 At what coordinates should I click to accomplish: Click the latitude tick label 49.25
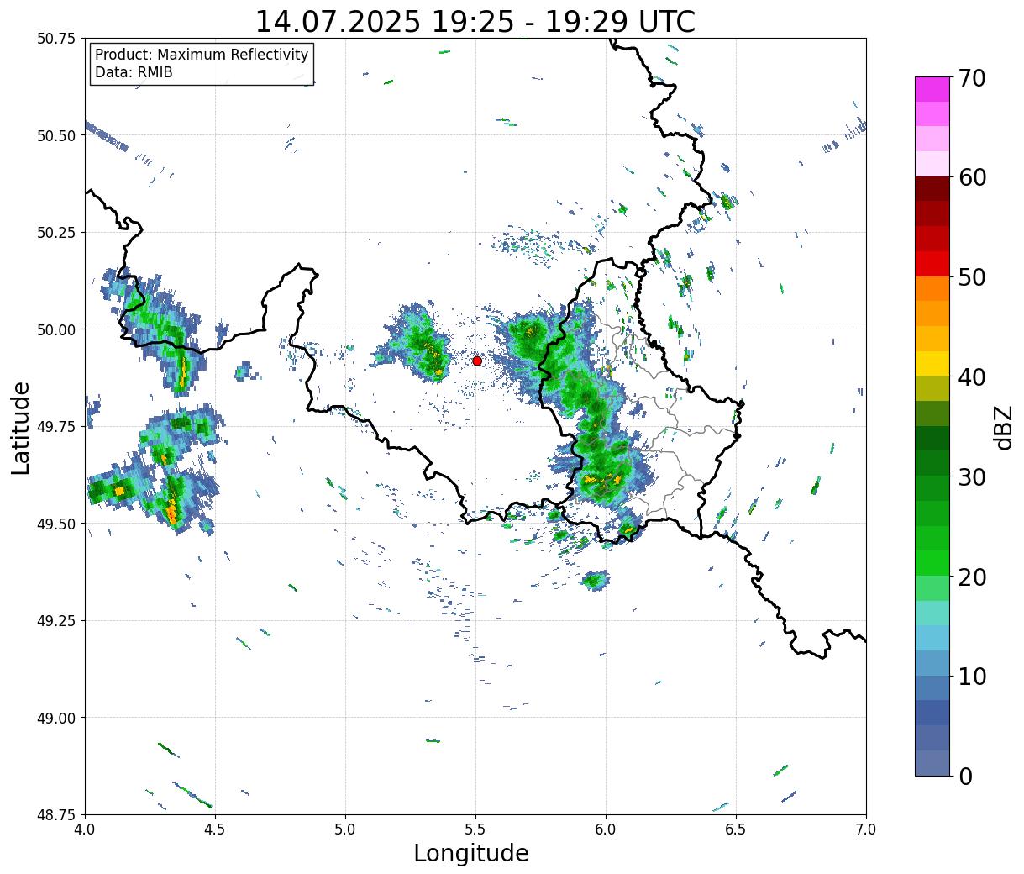click(x=56, y=621)
